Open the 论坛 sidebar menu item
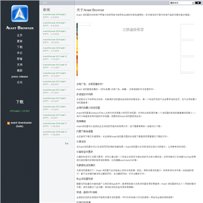203x203 pixels. click(x=20, y=82)
